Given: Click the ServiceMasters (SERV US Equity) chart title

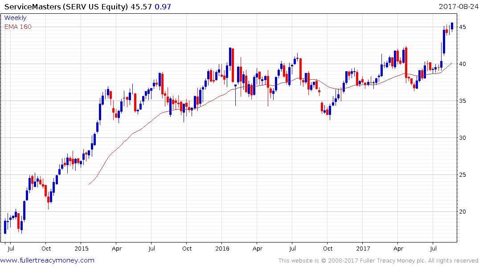Looking at the screenshot, I should point(66,7).
